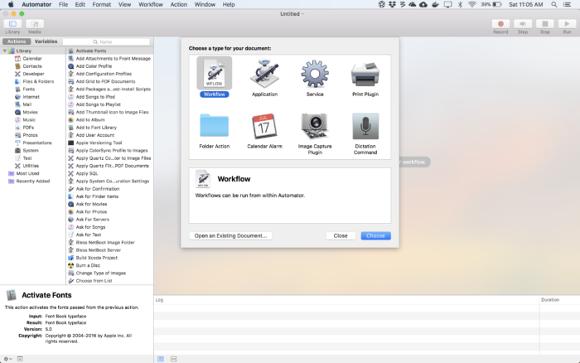Collapse the Library disclosure triangle
This screenshot has height=363, width=580.
(x=5, y=51)
